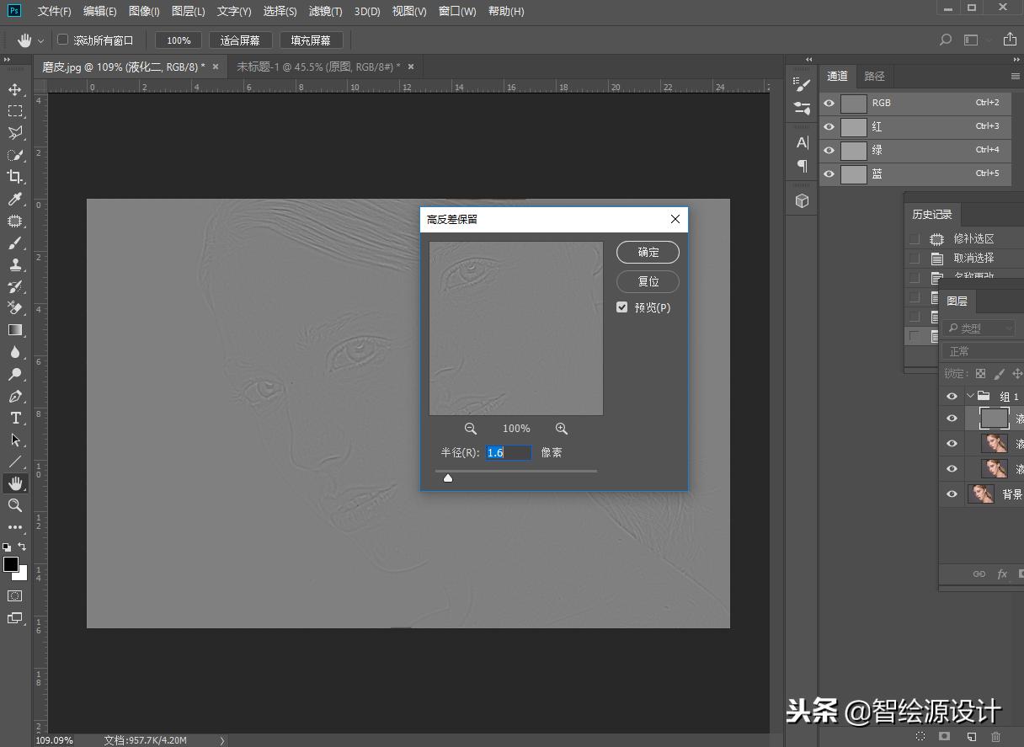Viewport: 1024px width, 747px height.
Task: Open the 3D panel cube icon
Action: coord(802,200)
